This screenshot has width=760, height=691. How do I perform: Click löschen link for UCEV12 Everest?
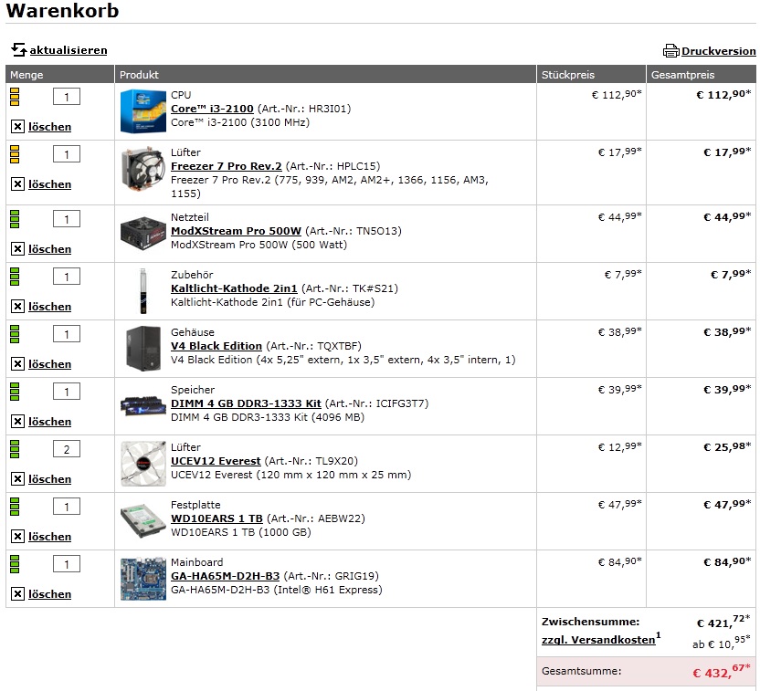(49, 479)
